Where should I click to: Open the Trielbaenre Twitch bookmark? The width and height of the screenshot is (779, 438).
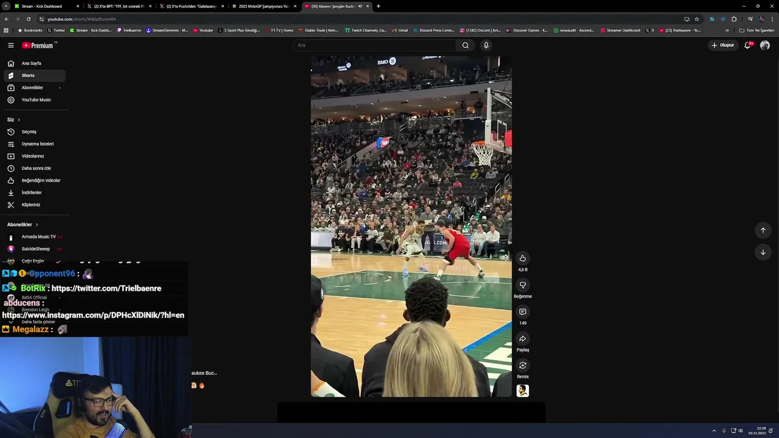129,30
